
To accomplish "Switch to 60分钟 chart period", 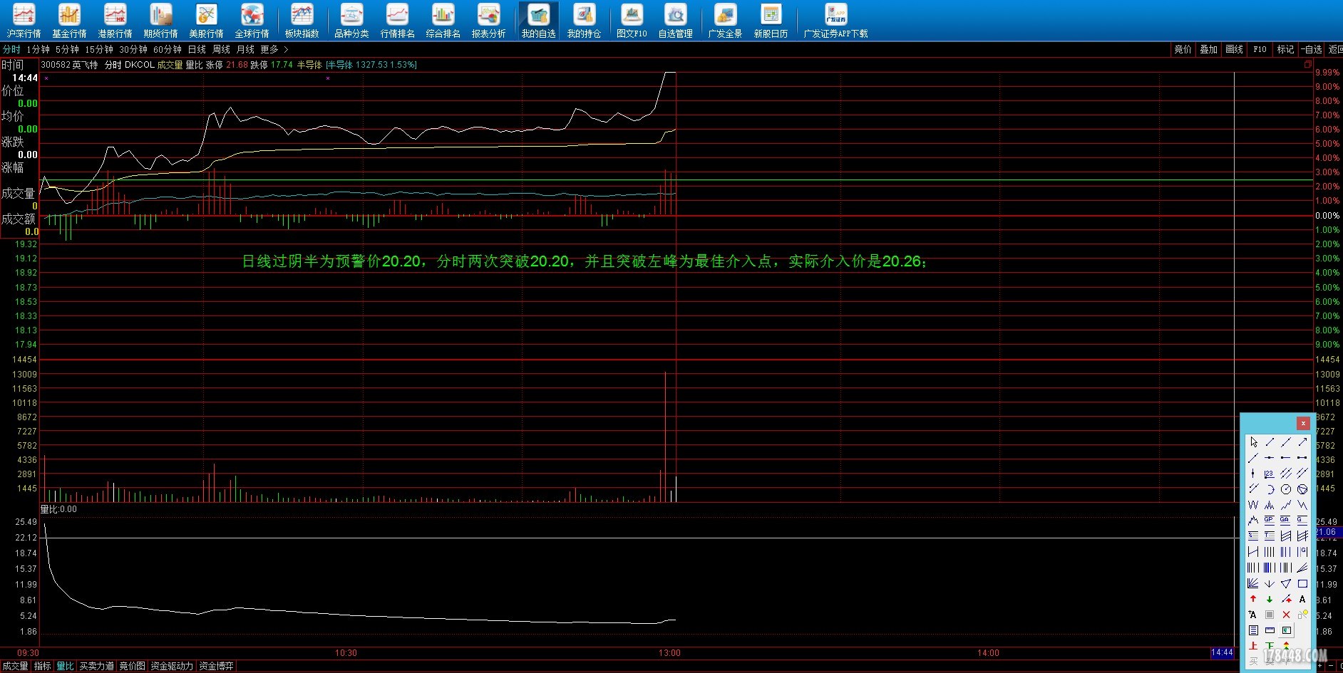I will tap(168, 49).
